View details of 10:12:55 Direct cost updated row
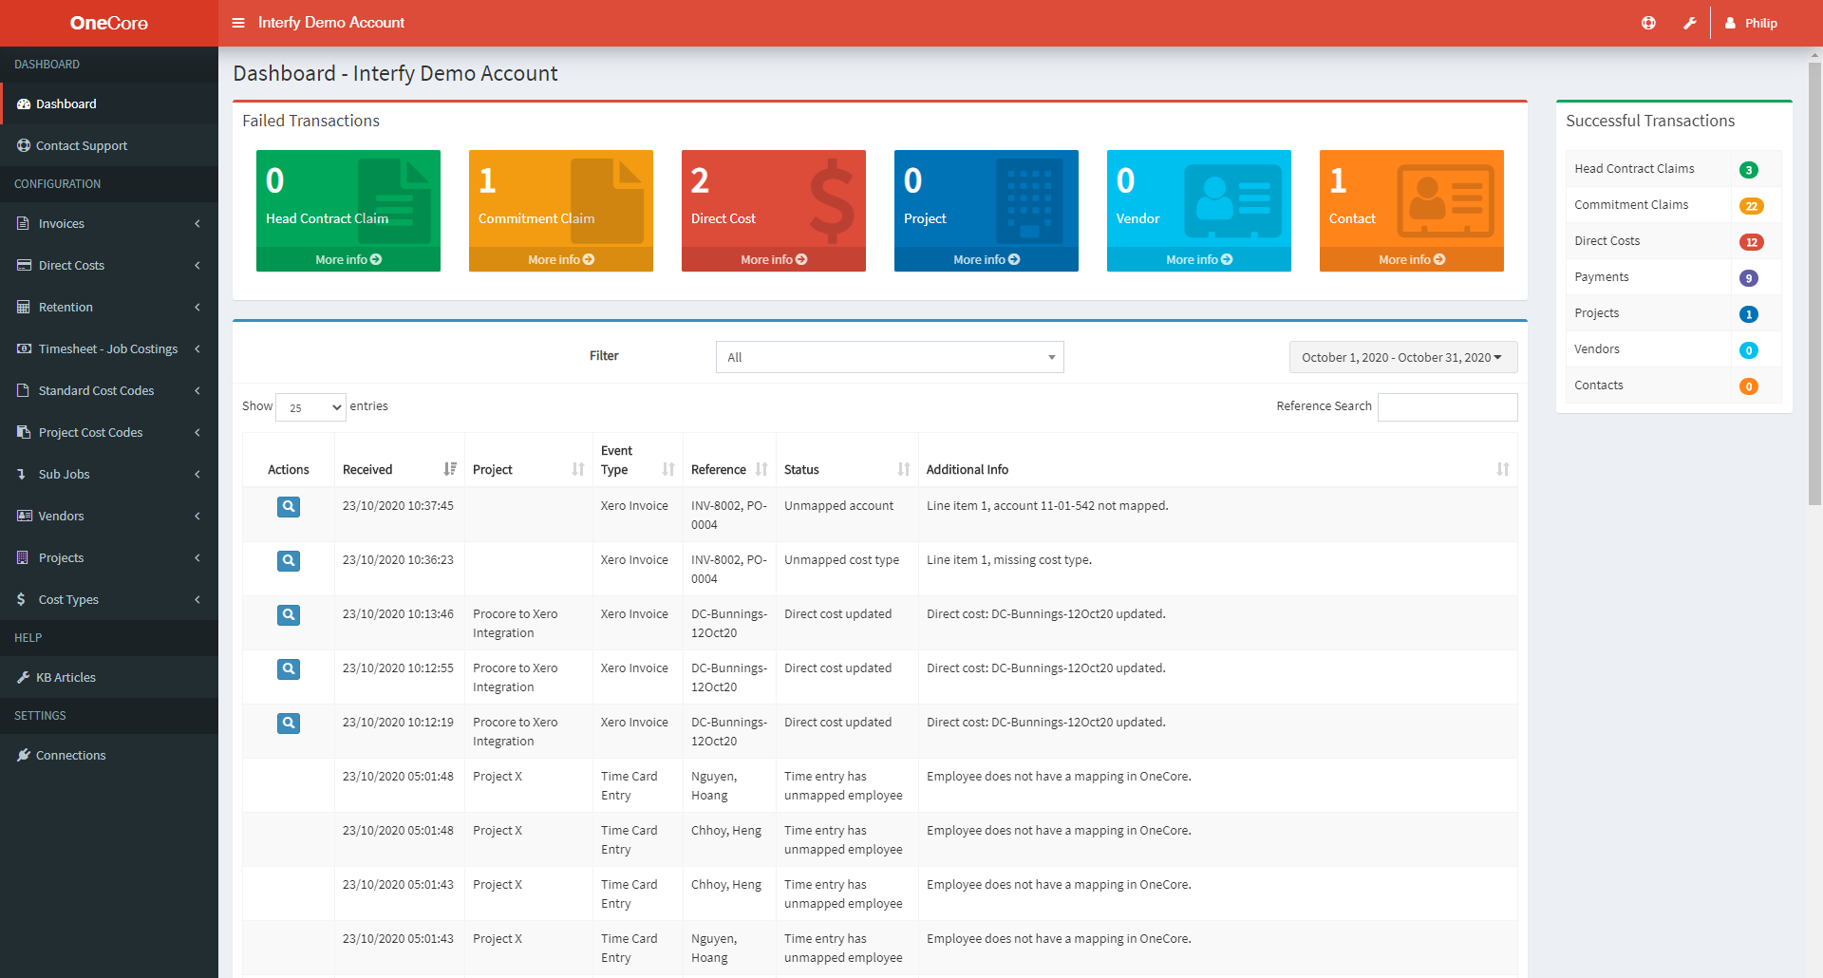This screenshot has height=978, width=1823. point(289,669)
